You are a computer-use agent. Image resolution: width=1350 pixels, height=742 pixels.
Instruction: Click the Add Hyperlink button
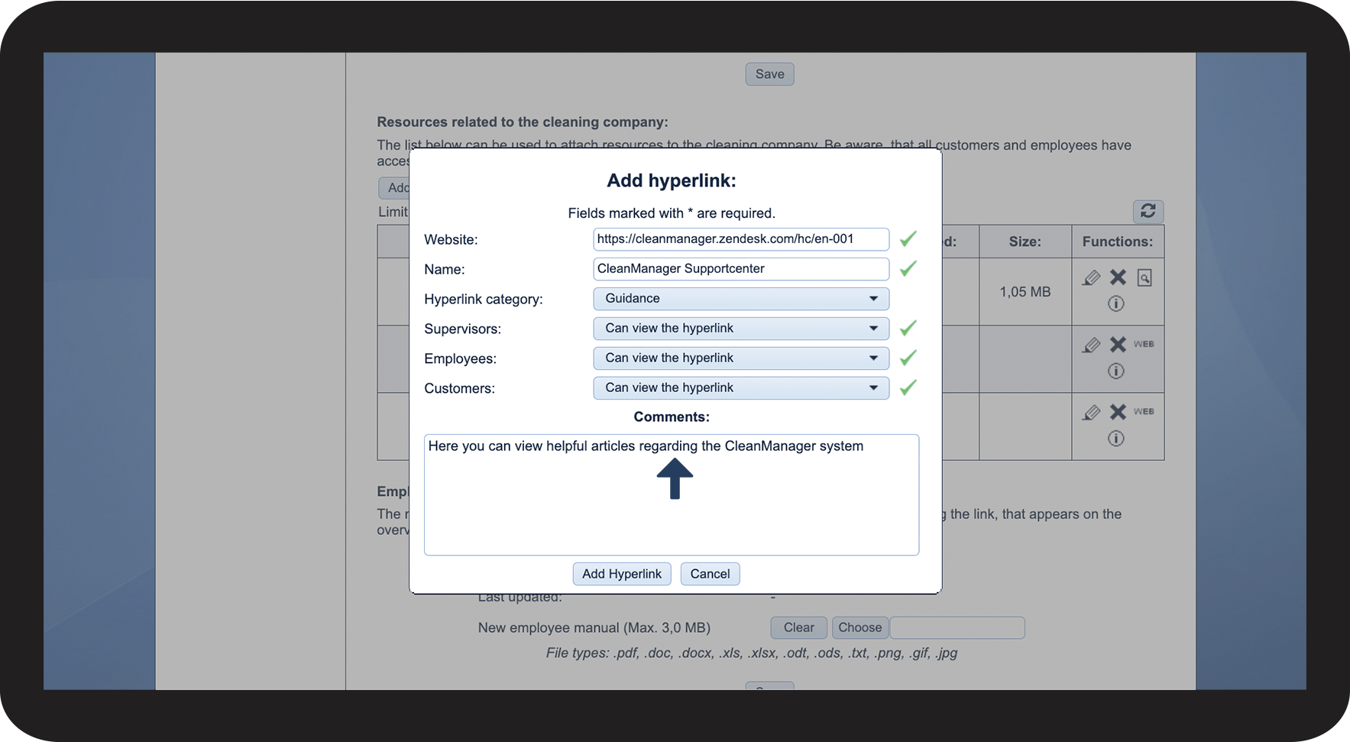622,574
